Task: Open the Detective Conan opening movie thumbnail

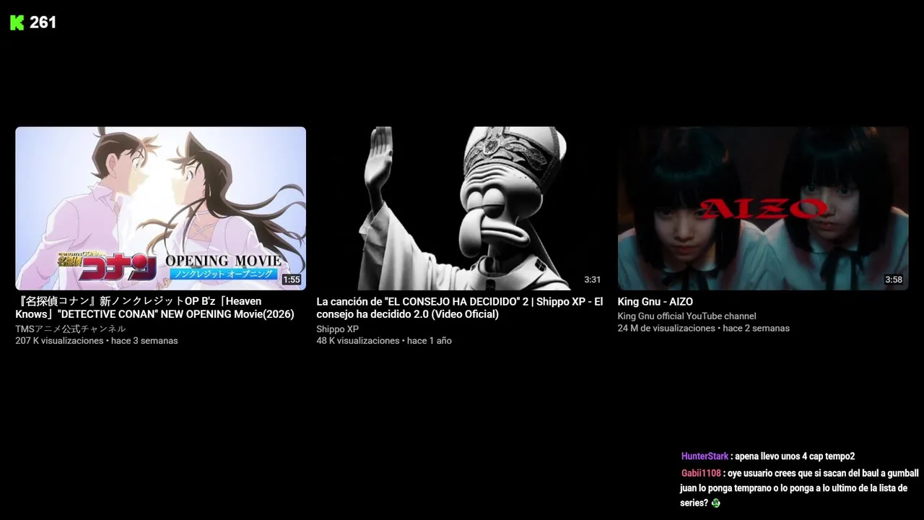Action: click(160, 209)
